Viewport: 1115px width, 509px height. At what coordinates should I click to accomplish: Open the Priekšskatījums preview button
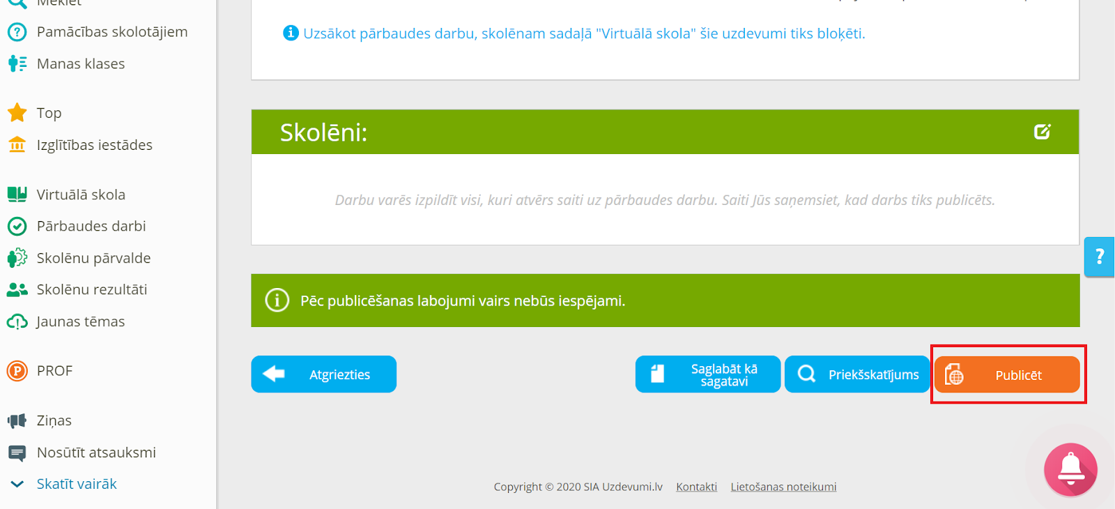(857, 374)
